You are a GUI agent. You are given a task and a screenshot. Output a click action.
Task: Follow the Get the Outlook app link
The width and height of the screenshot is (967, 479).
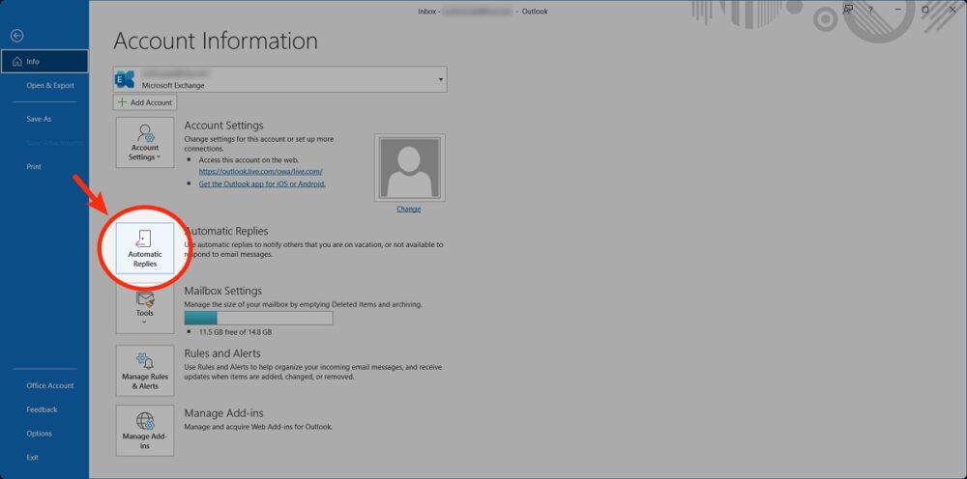pyautogui.click(x=261, y=183)
